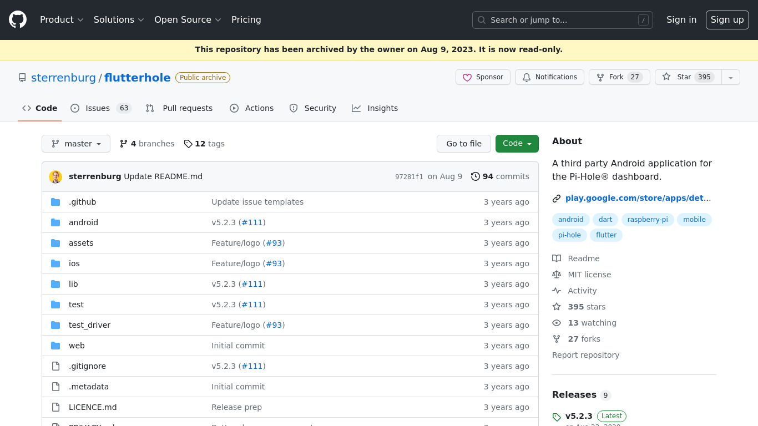The width and height of the screenshot is (758, 426).
Task: Select the mobile topic tag
Action: click(x=694, y=220)
